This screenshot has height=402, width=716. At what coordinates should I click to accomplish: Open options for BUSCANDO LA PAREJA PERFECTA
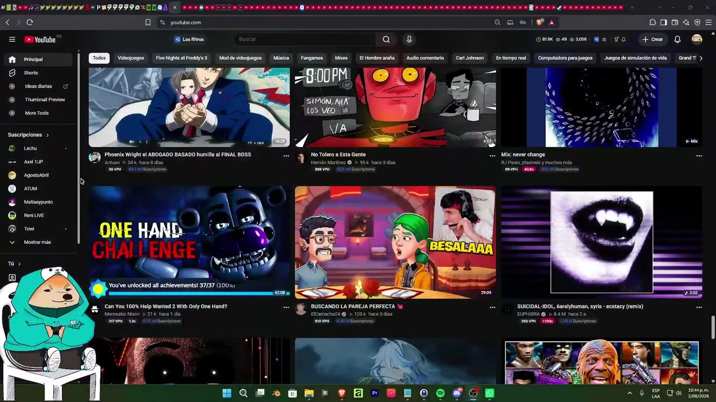tap(492, 308)
